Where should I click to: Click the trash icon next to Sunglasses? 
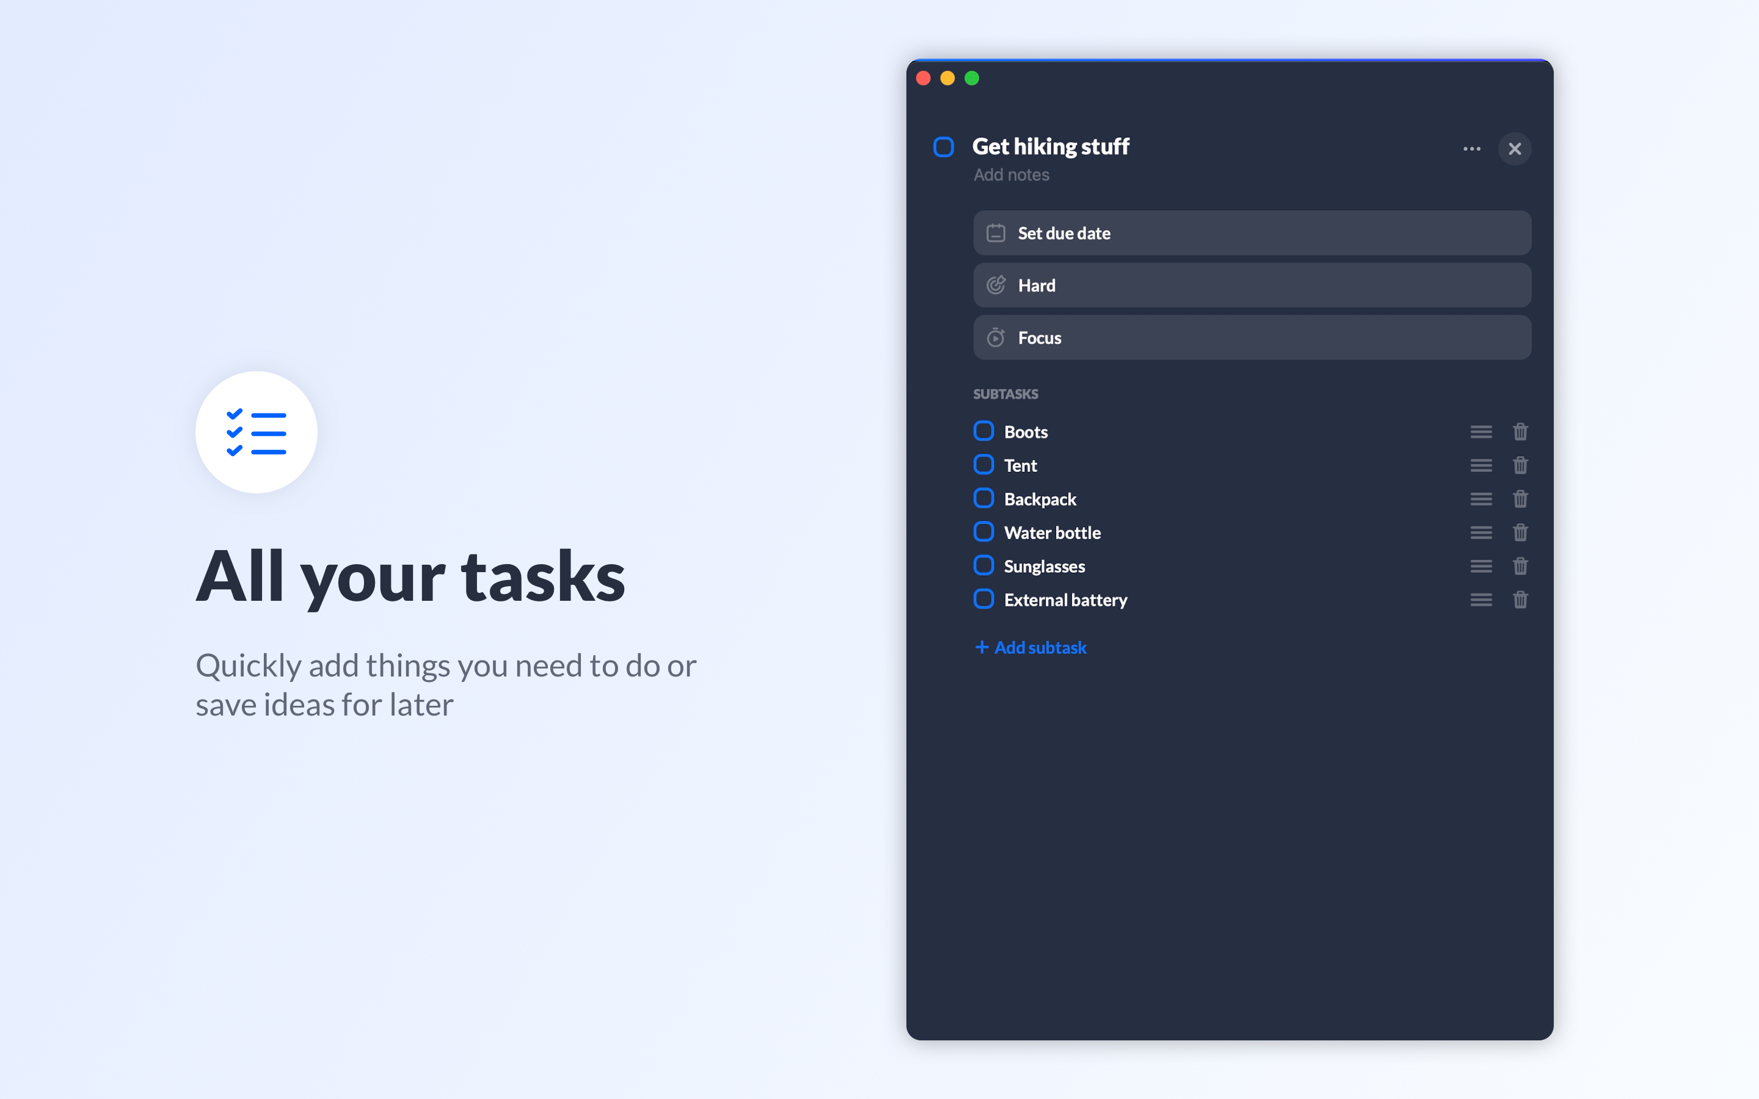1520,566
